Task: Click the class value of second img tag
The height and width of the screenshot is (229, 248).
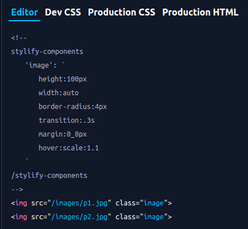Action: click(154, 217)
